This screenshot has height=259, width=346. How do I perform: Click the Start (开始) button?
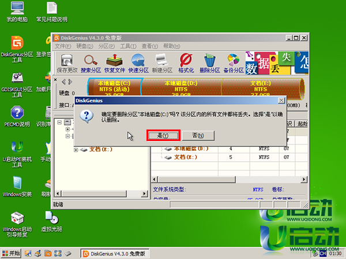click(x=11, y=253)
